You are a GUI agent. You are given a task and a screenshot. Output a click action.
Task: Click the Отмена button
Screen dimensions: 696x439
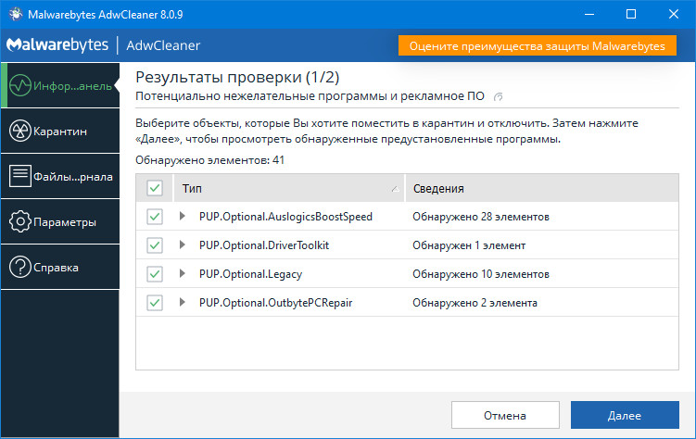pos(505,415)
